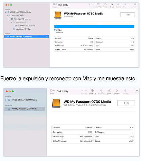The height and width of the screenshot is (161, 141).
Task: Click remove volume minus icon in bottom window
Action: coord(86,91)
